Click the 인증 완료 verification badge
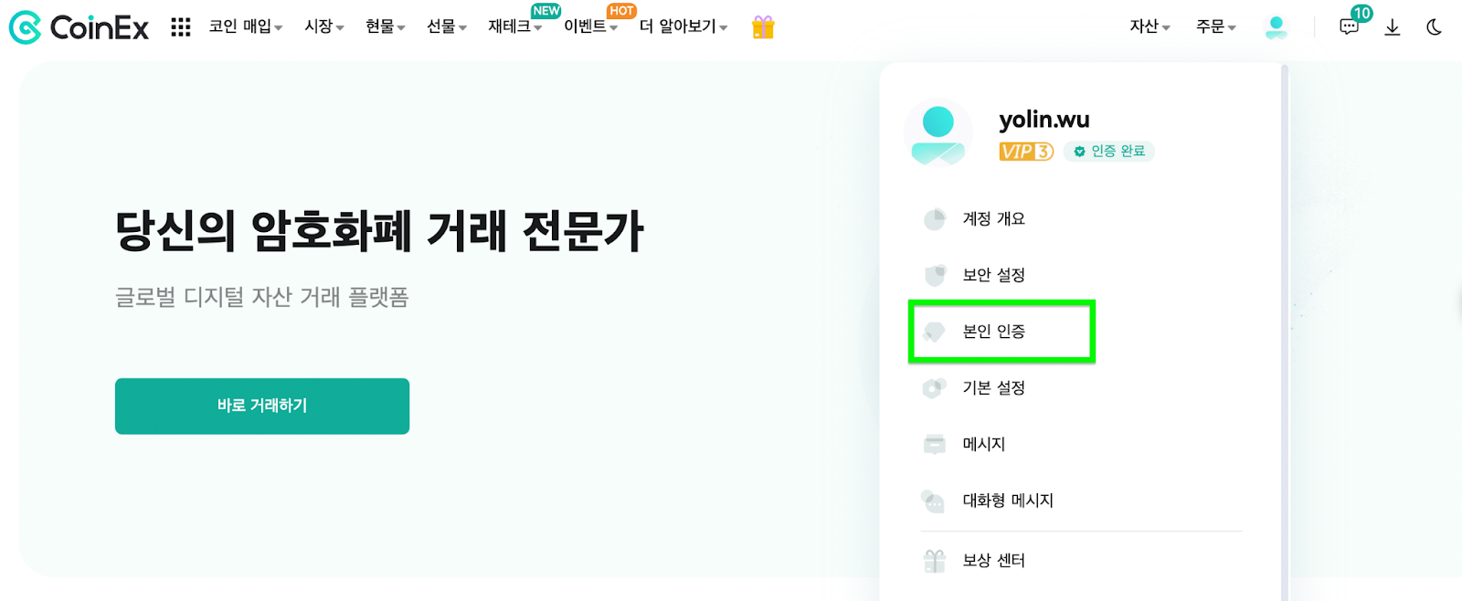 pyautogui.click(x=1108, y=152)
